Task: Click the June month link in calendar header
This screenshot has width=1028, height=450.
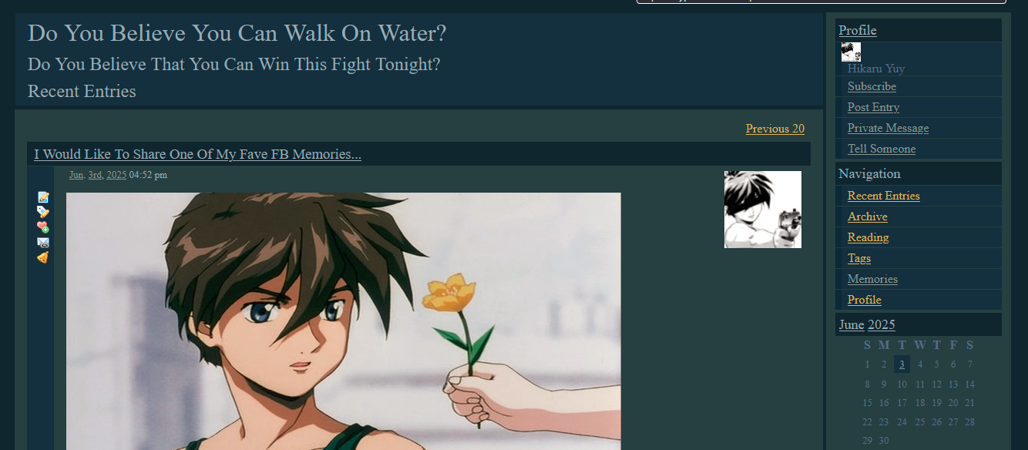Action: coord(851,324)
